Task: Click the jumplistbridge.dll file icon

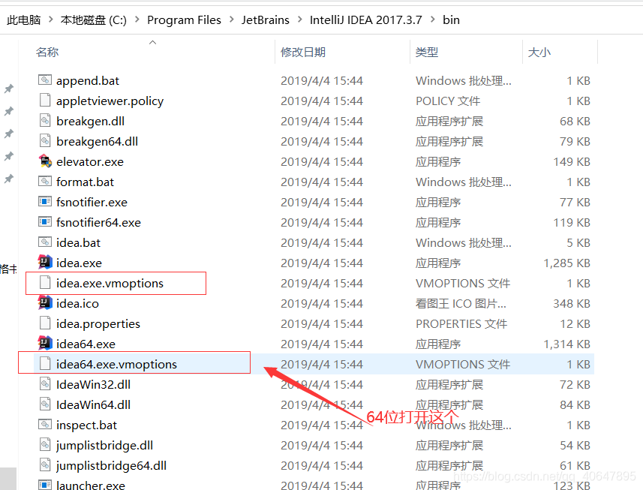Action: (45, 445)
